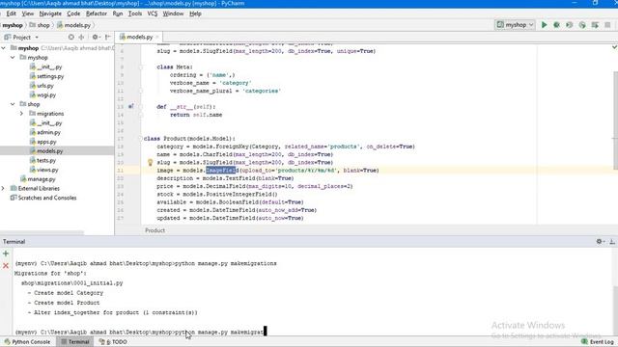Open Terminal panel settings gear
The image size is (618, 347).
click(x=601, y=242)
